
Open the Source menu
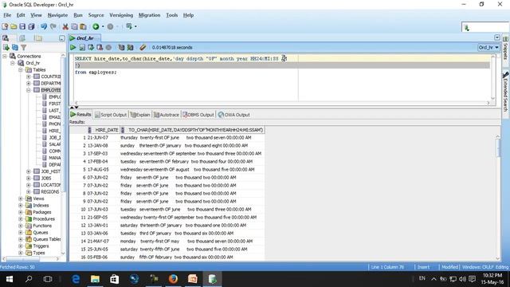pos(96,15)
